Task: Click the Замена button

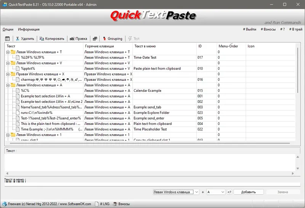Action: click(x=283, y=192)
